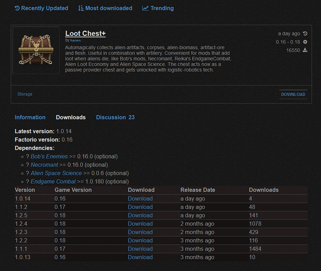
Task: Download version 1.2.4
Action: 140,224
